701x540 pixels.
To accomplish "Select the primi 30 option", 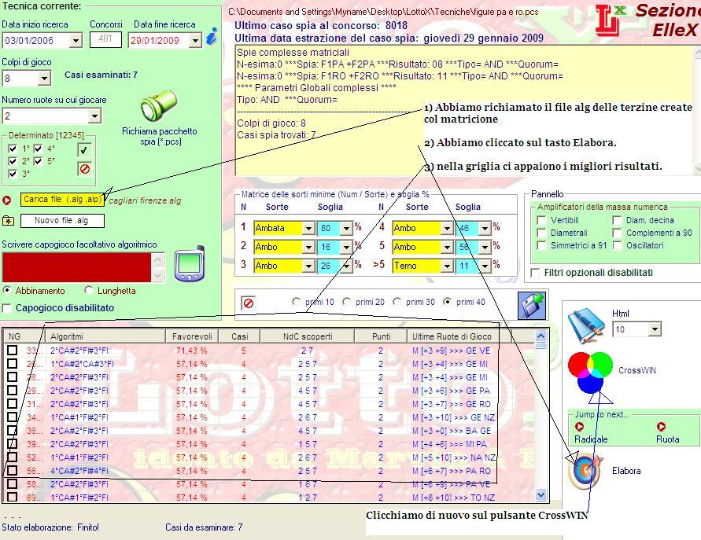I will coord(397,302).
